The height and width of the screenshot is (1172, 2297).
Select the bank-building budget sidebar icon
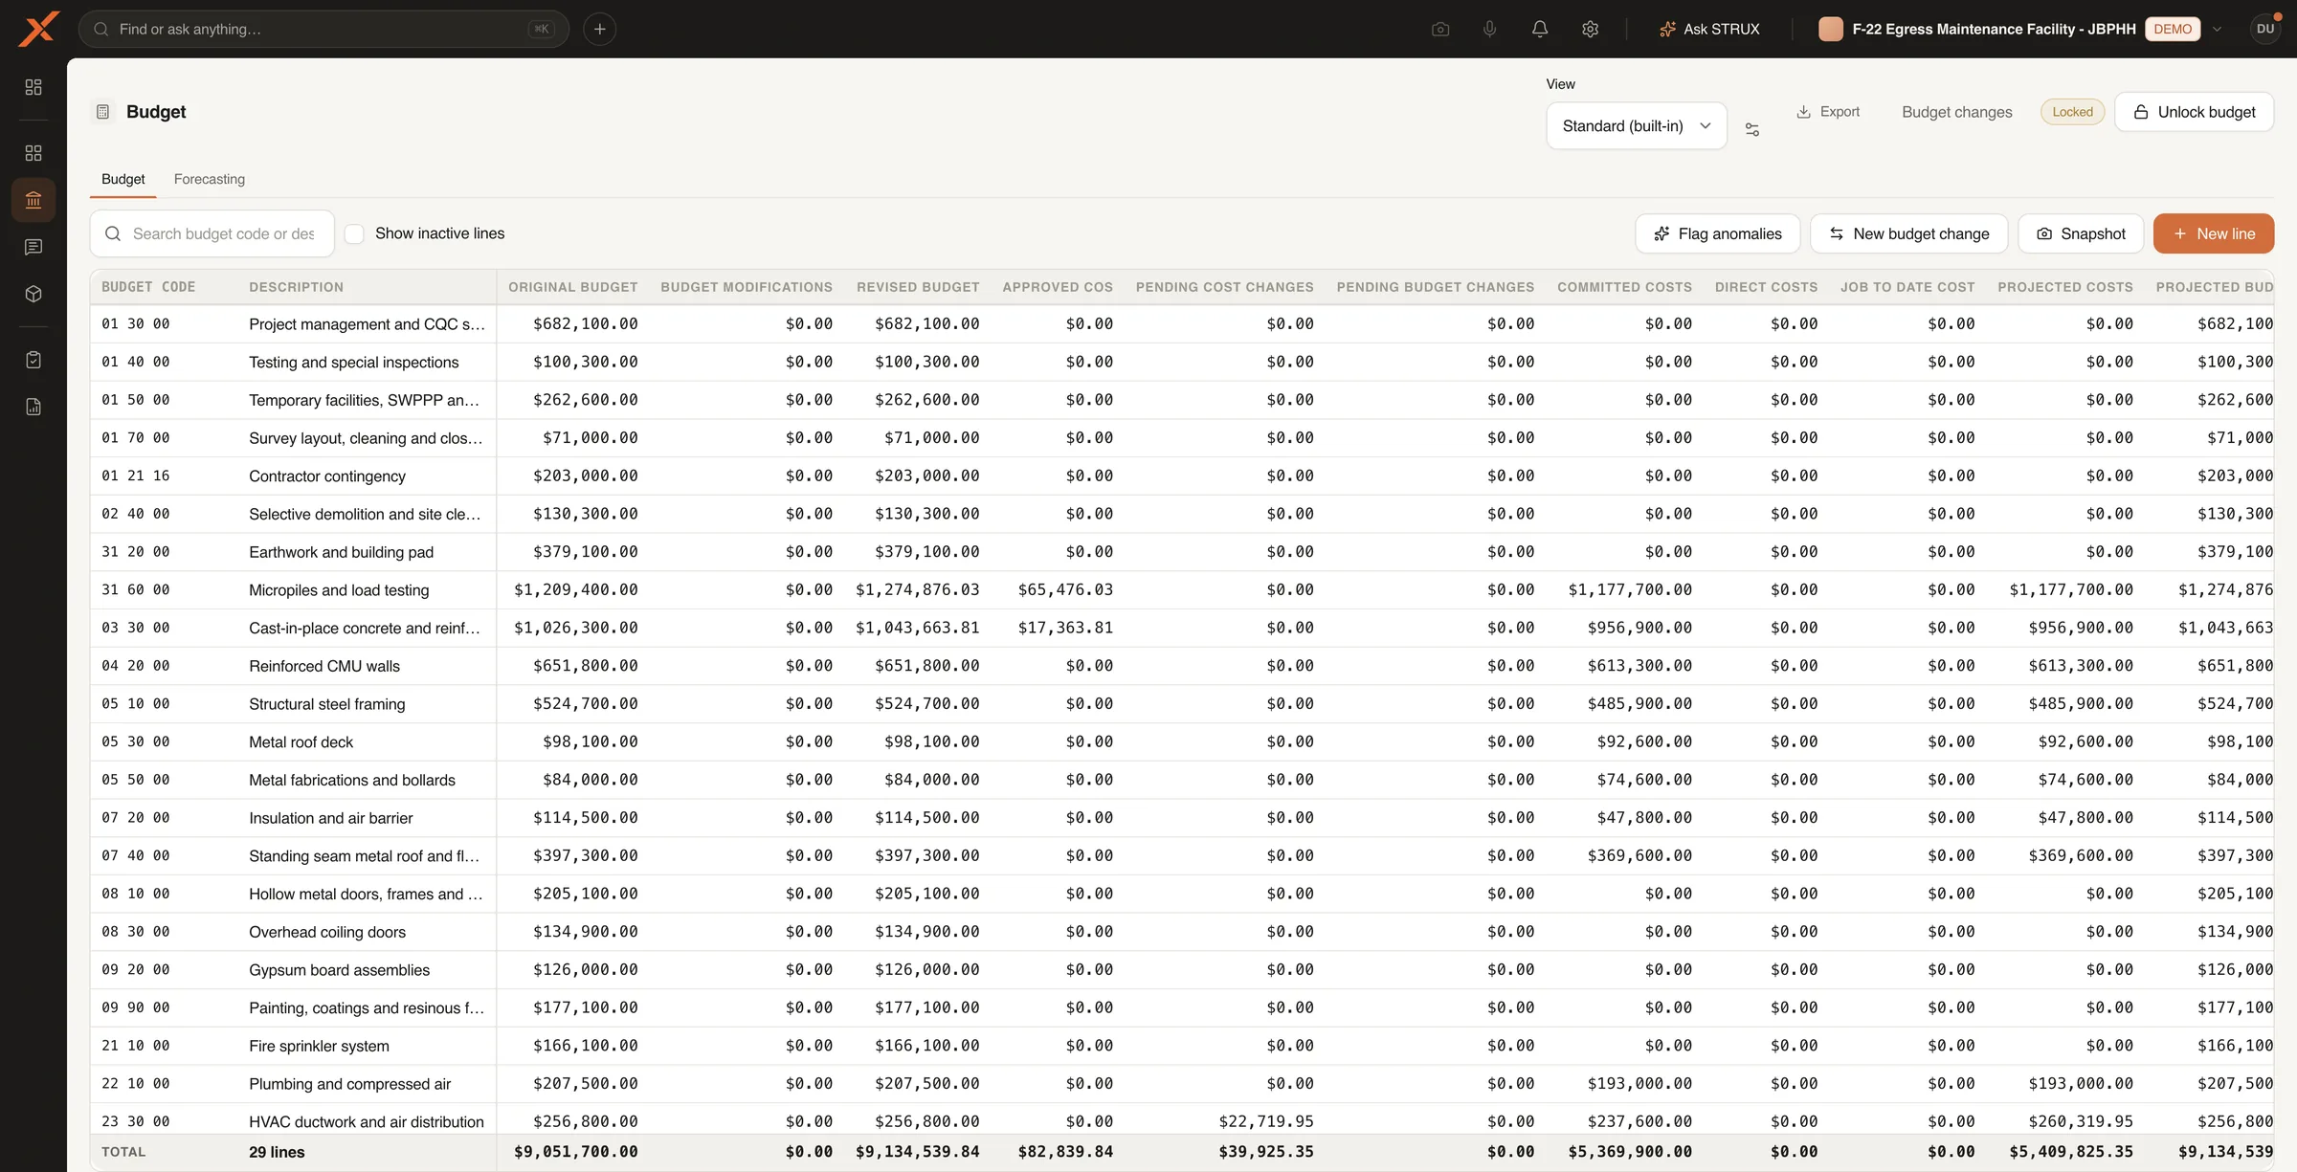[33, 200]
